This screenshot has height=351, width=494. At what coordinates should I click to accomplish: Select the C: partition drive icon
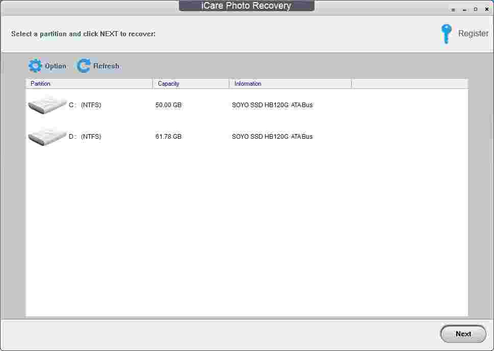tap(47, 105)
